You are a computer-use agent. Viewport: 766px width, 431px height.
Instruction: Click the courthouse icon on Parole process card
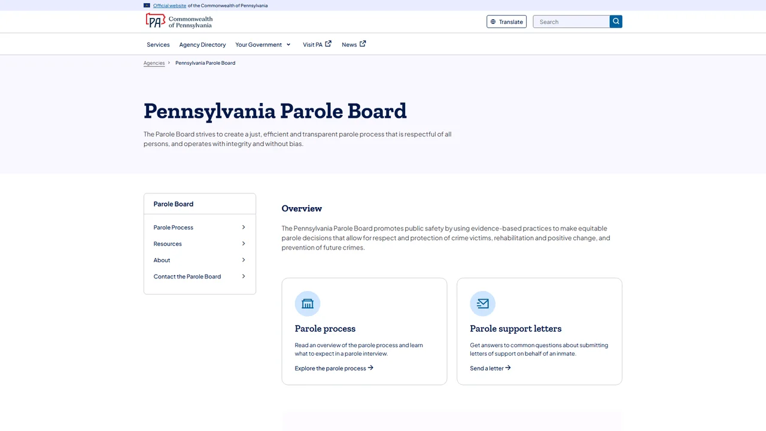point(308,303)
